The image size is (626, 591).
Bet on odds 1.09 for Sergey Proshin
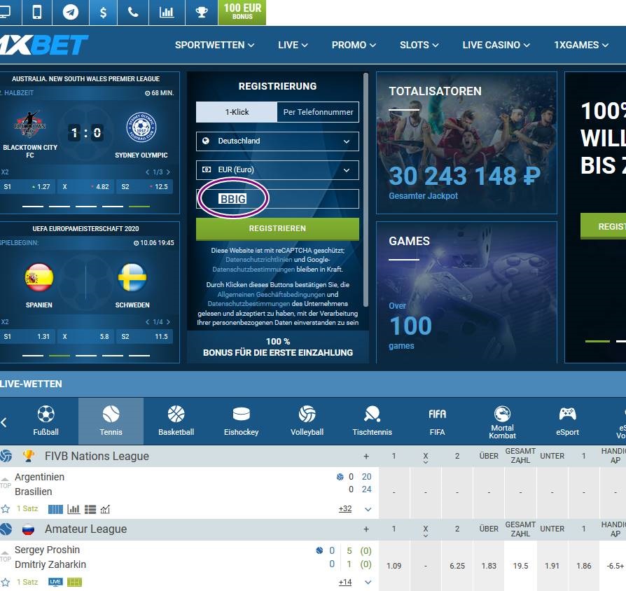pyautogui.click(x=394, y=566)
